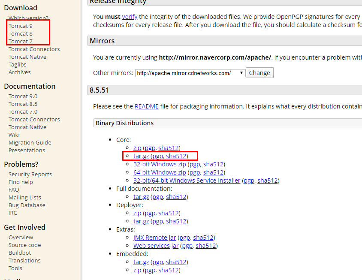The image size is (362, 280).
Task: Expand the Other mirrors dropdown
Action: [x=190, y=73]
